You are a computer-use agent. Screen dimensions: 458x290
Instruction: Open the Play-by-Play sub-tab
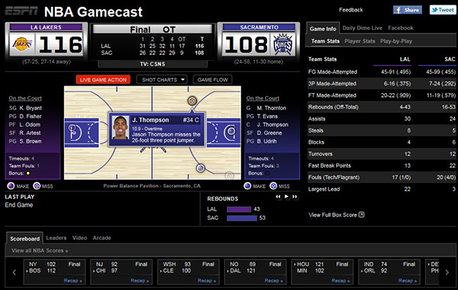pos(396,41)
